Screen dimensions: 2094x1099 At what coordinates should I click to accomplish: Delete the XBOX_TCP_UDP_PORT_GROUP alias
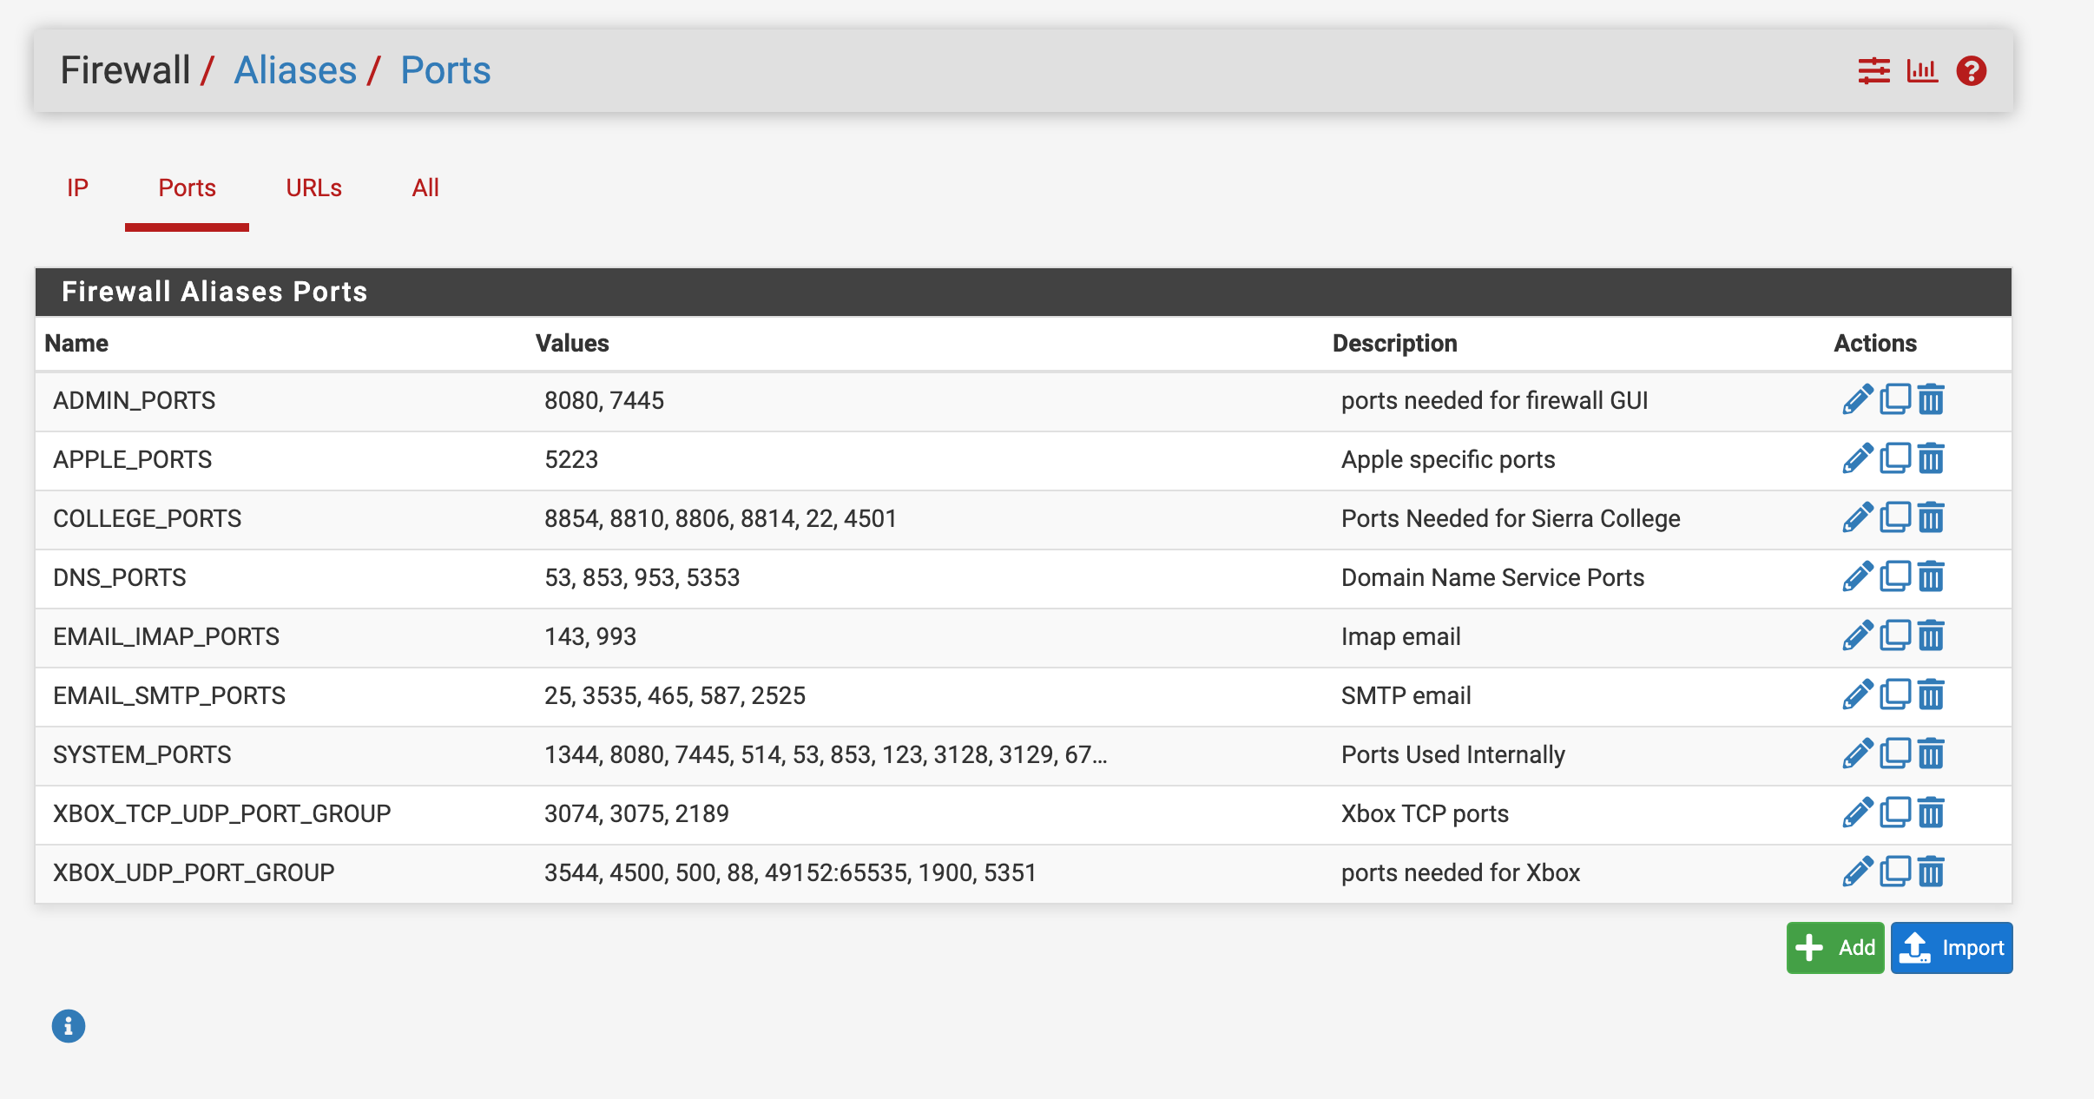tap(1931, 813)
